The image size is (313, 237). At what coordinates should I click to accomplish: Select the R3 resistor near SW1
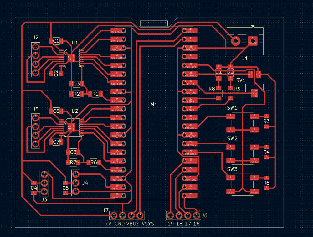click(266, 121)
